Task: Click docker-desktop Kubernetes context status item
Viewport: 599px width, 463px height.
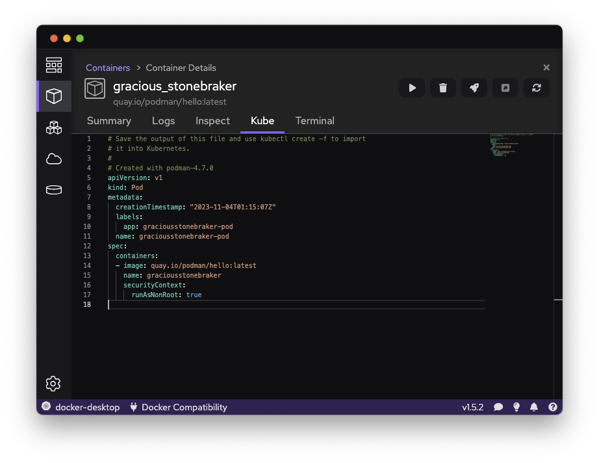Action: point(81,407)
